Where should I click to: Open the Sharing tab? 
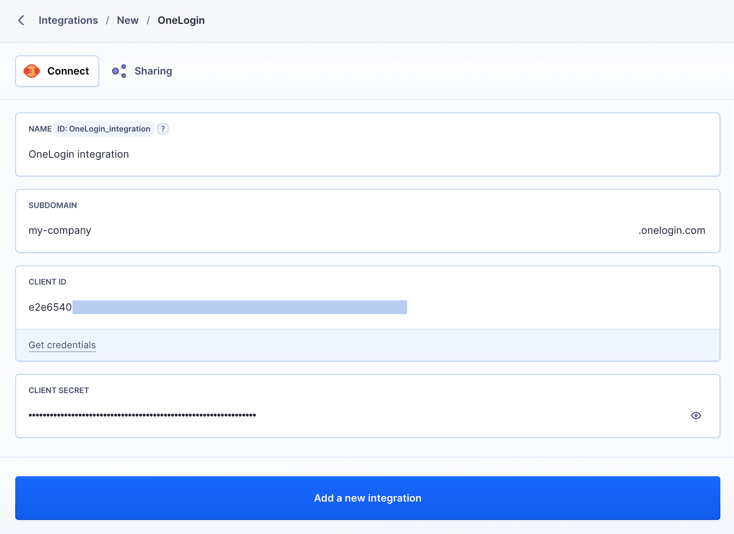tap(153, 71)
